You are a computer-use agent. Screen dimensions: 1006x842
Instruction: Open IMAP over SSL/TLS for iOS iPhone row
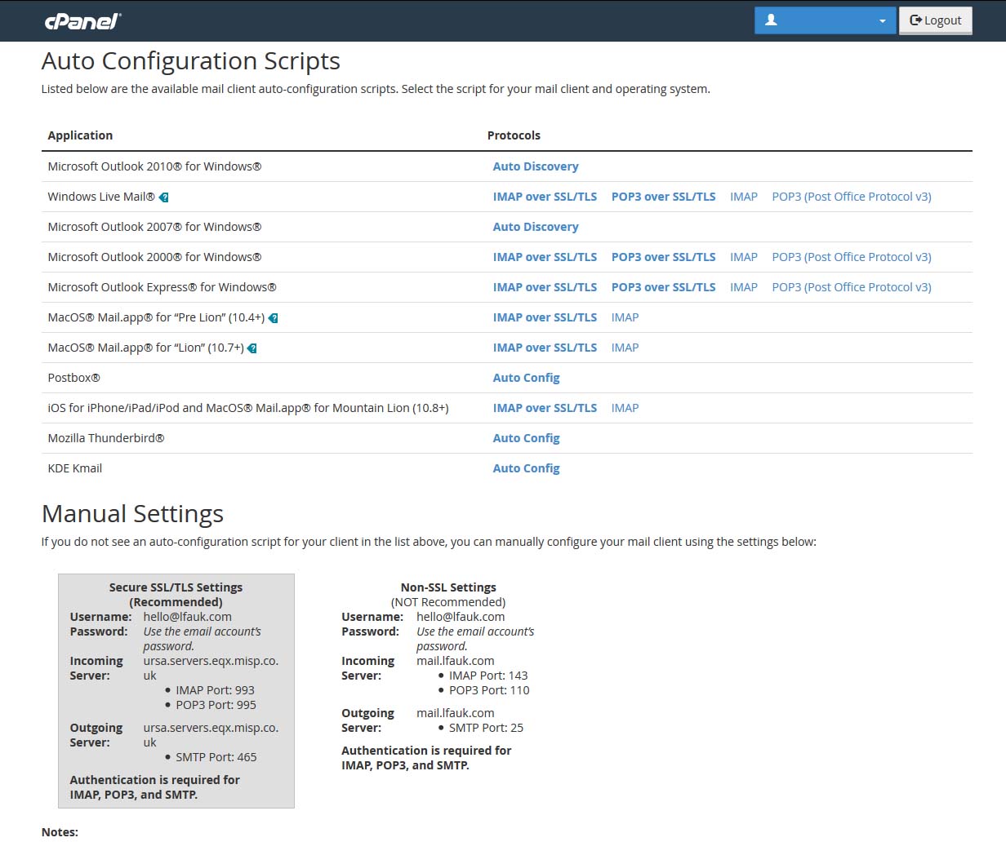click(x=545, y=407)
